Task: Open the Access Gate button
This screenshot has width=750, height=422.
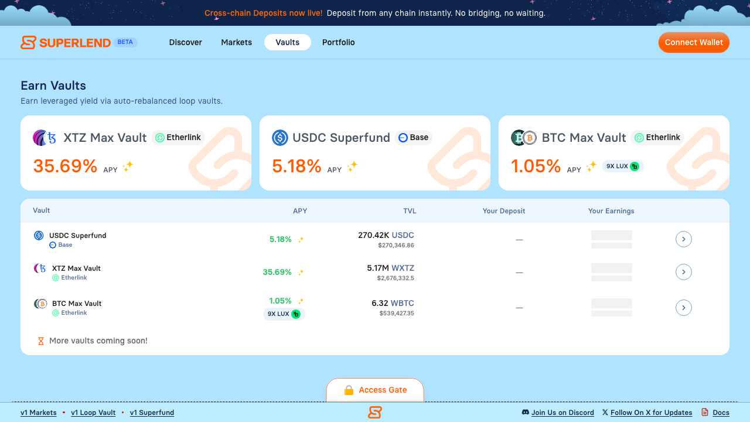Action: click(375, 390)
